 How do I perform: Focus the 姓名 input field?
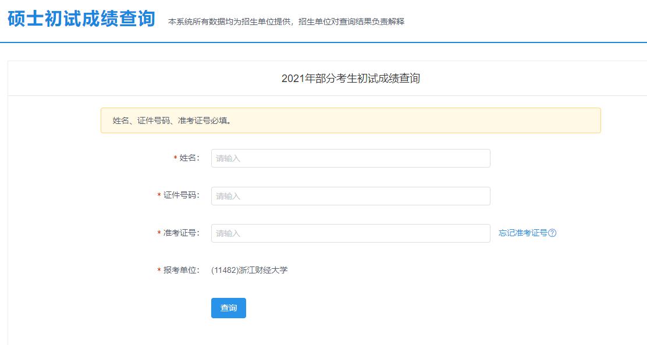click(x=350, y=158)
